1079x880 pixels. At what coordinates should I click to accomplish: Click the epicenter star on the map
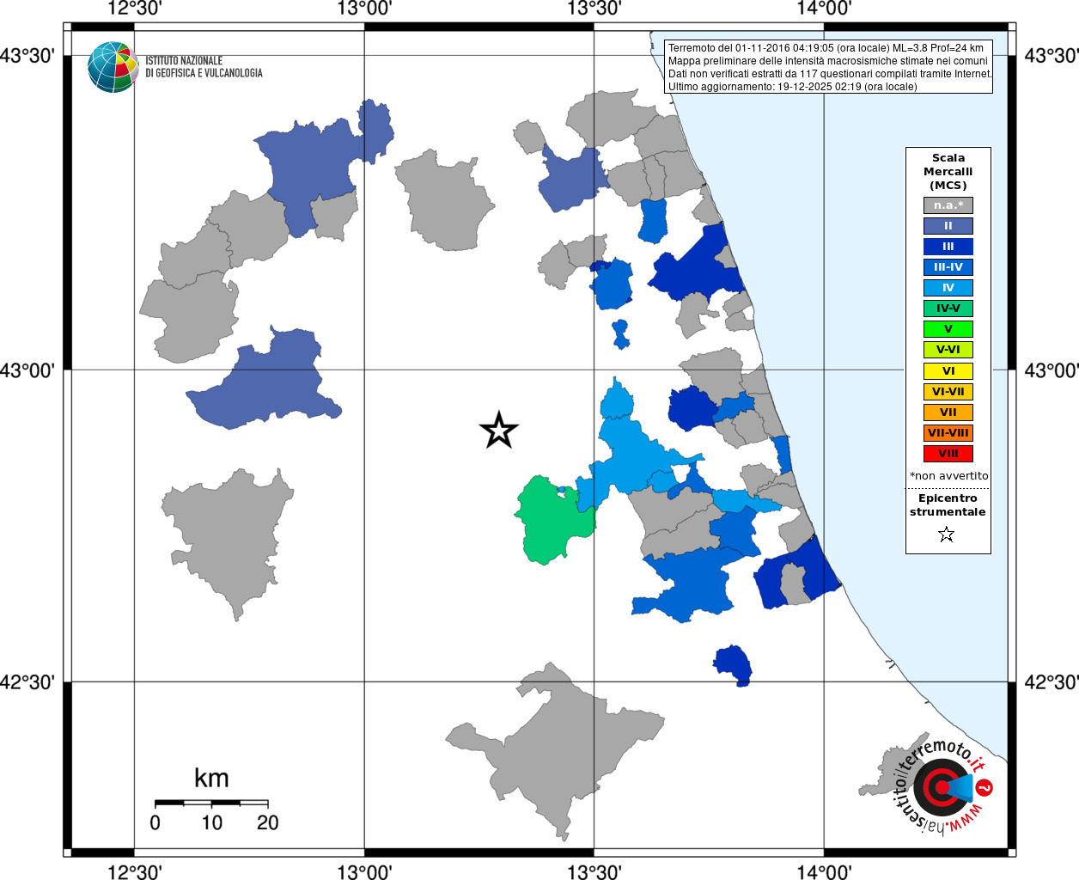[499, 431]
